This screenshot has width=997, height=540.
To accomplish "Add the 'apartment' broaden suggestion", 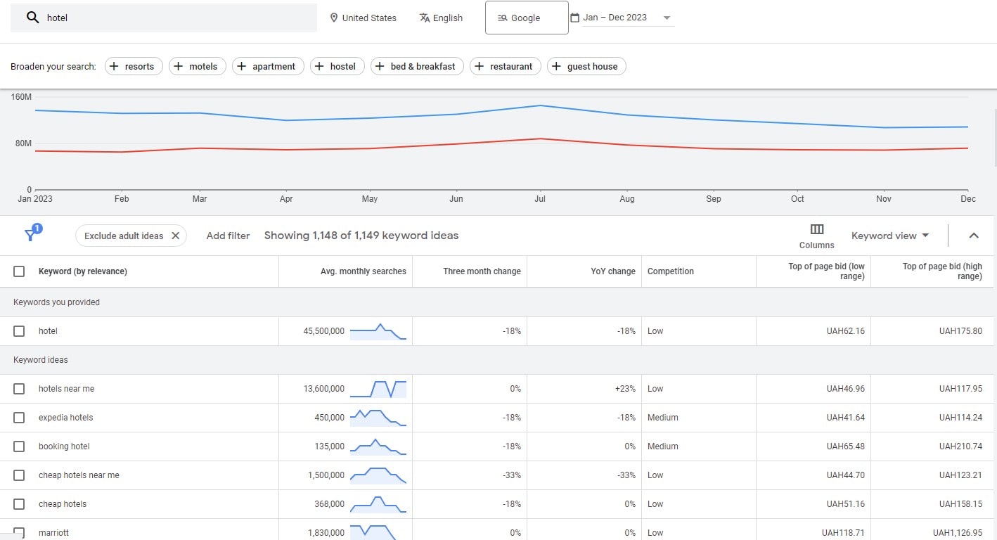I will (268, 66).
